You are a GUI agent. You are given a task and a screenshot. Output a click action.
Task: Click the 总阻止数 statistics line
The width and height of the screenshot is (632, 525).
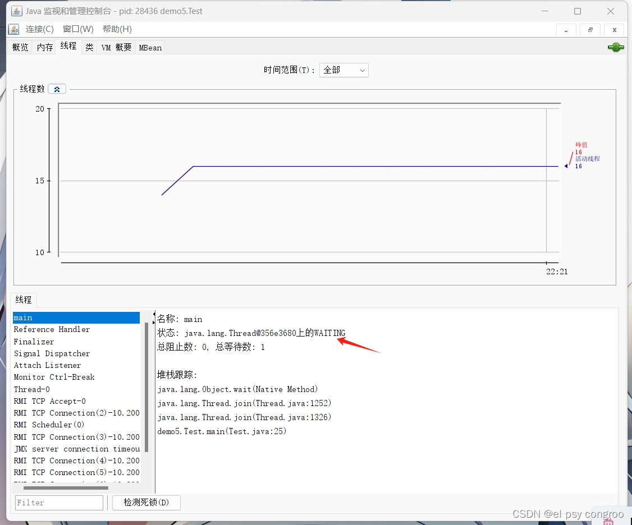(211, 347)
